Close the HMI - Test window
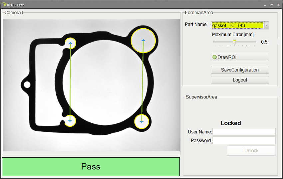The image size is (283, 179). [278, 5]
